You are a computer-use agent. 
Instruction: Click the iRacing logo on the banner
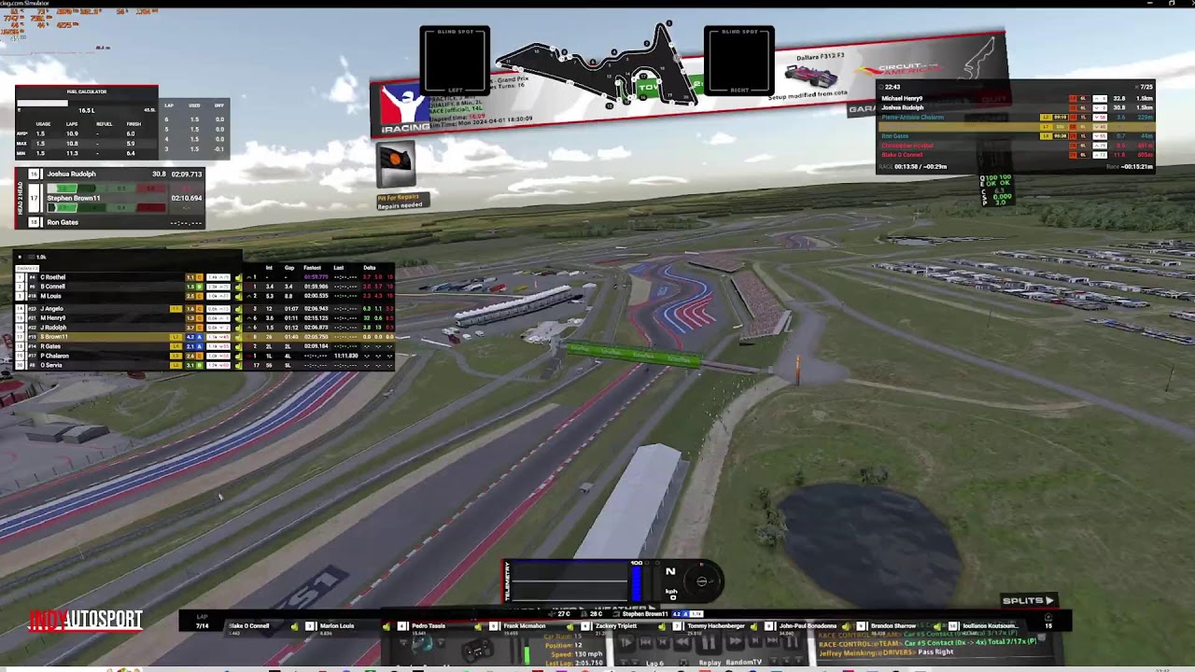point(405,111)
